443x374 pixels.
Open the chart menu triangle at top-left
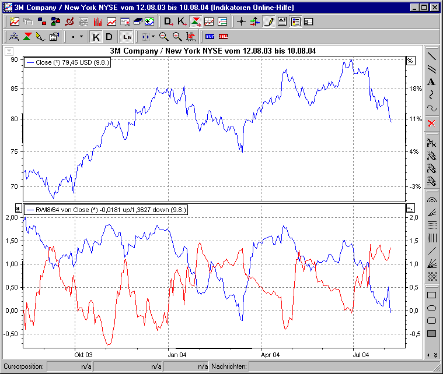click(8, 51)
